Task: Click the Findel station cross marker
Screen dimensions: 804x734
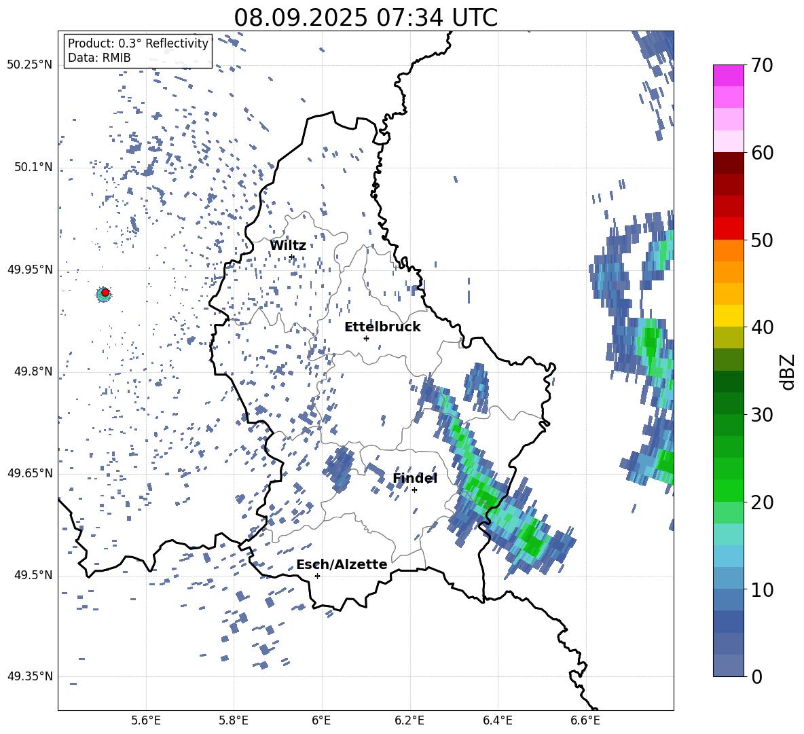Action: pos(414,490)
